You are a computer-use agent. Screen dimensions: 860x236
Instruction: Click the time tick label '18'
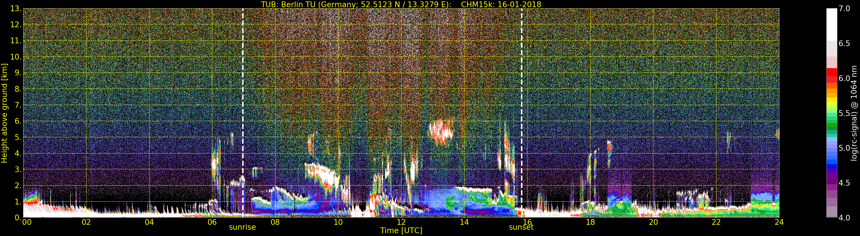pyautogui.click(x=590, y=222)
